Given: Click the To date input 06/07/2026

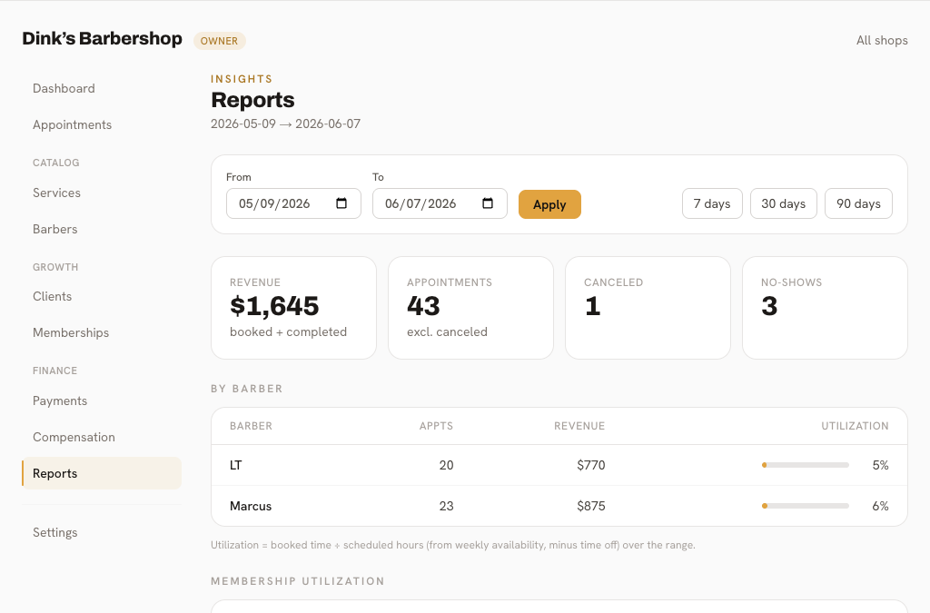Looking at the screenshot, I should click(440, 203).
